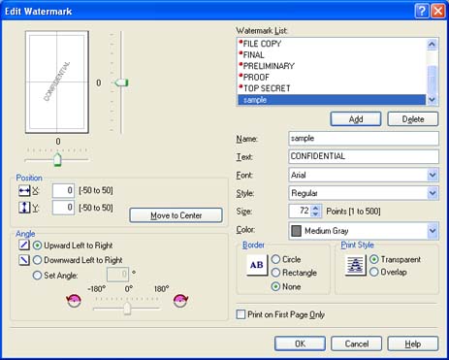Click the vertical Y position icon
The width and height of the screenshot is (449, 360).
pyautogui.click(x=24, y=208)
